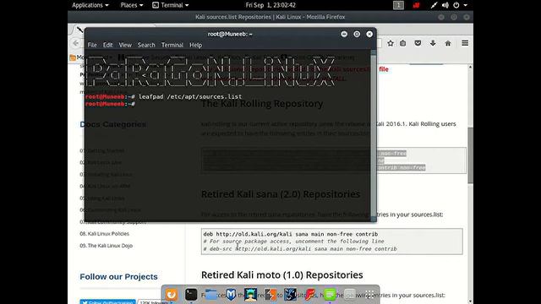Image resolution: width=541 pixels, height=304 pixels.
Task: Click the power icon in top panel
Action: (456, 5)
